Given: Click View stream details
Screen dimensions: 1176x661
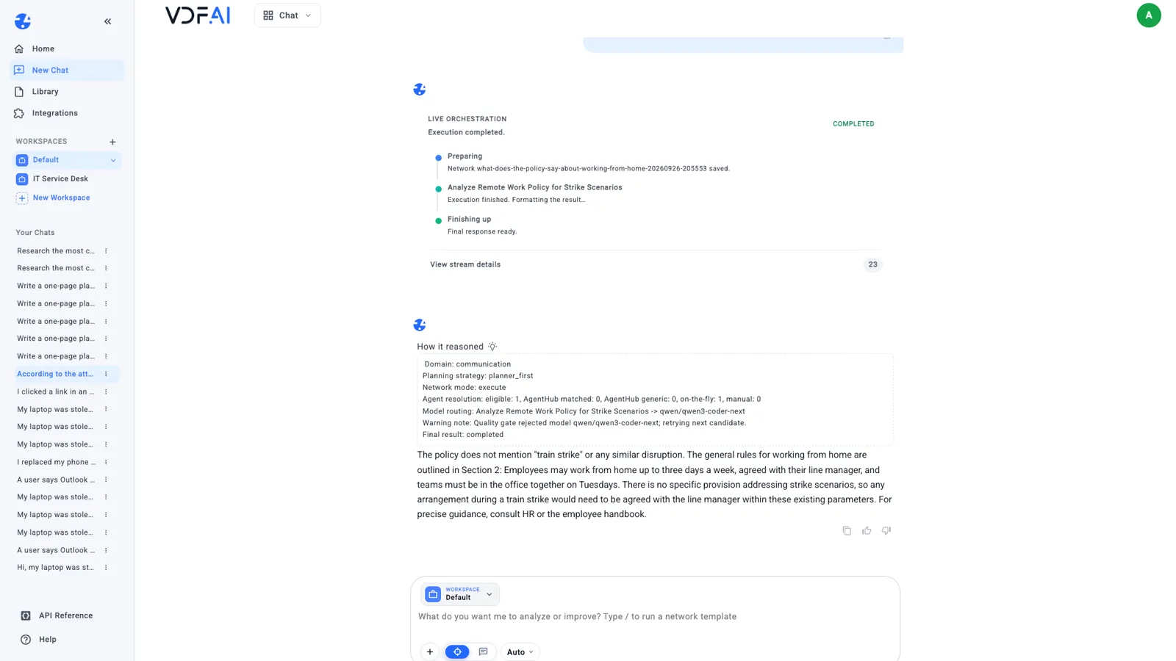Looking at the screenshot, I should click(x=465, y=264).
